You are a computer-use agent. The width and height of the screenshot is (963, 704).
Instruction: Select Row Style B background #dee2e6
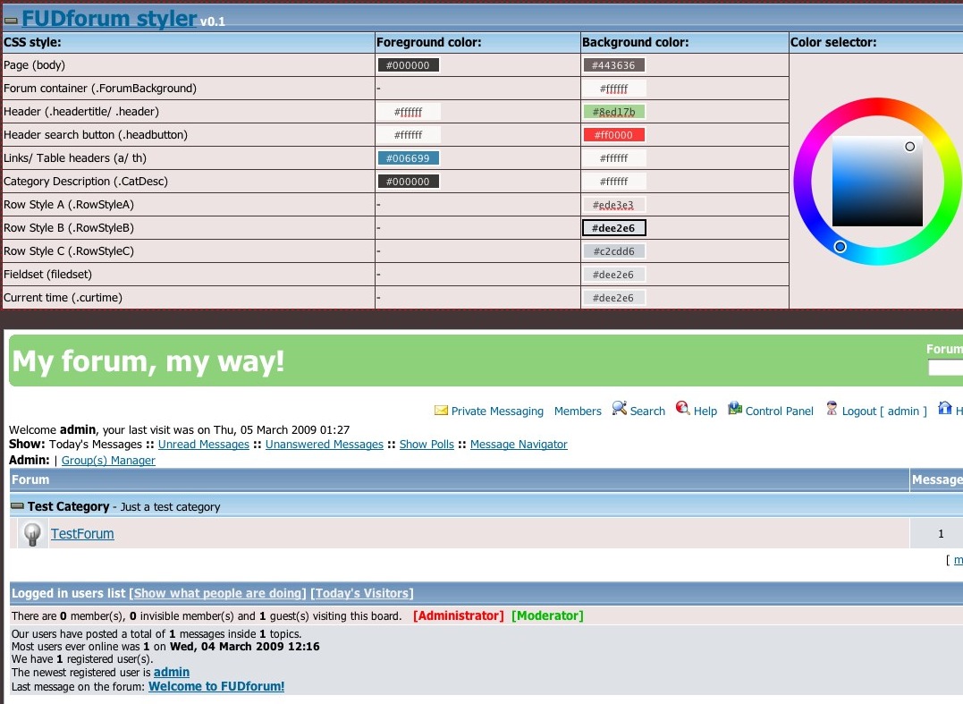(x=613, y=228)
